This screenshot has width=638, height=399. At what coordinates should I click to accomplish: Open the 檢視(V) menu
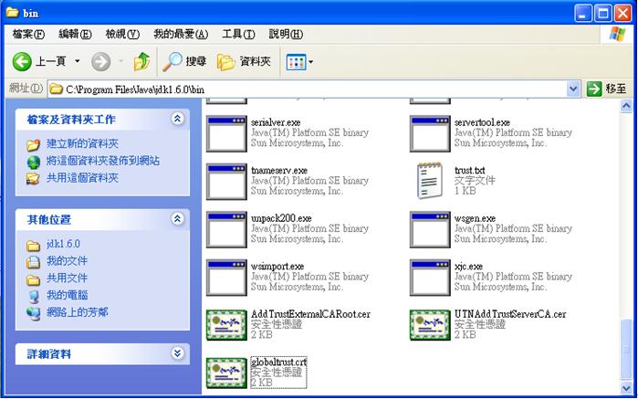pyautogui.click(x=122, y=34)
